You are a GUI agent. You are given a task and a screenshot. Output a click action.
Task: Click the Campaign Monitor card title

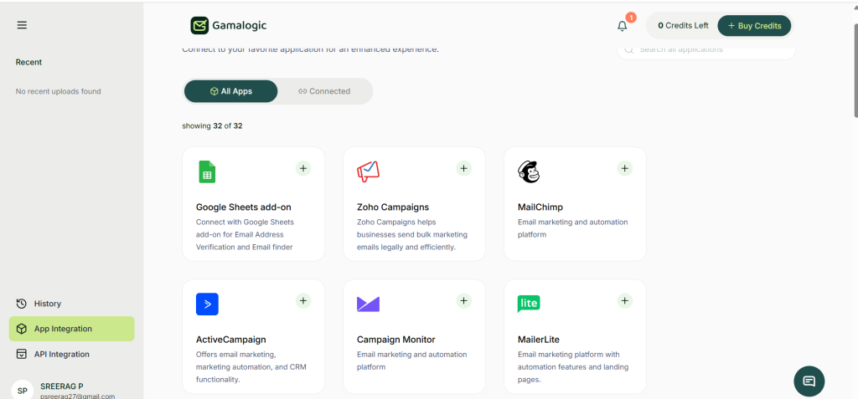pyautogui.click(x=396, y=340)
